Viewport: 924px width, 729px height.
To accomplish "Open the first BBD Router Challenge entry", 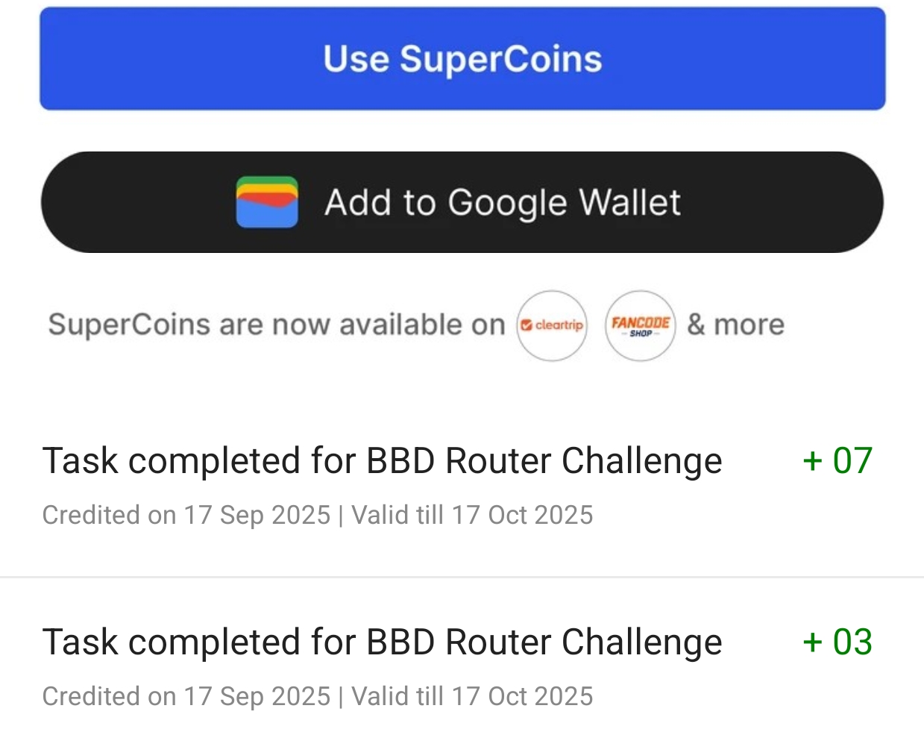I will 382,460.
